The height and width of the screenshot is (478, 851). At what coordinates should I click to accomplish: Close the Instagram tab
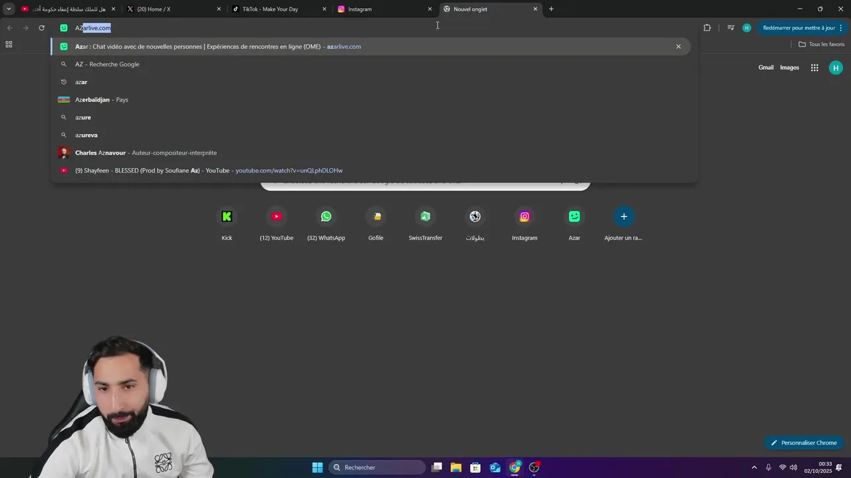click(429, 9)
